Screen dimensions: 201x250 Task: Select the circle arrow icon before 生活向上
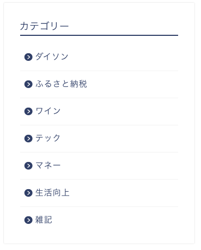click(x=28, y=193)
